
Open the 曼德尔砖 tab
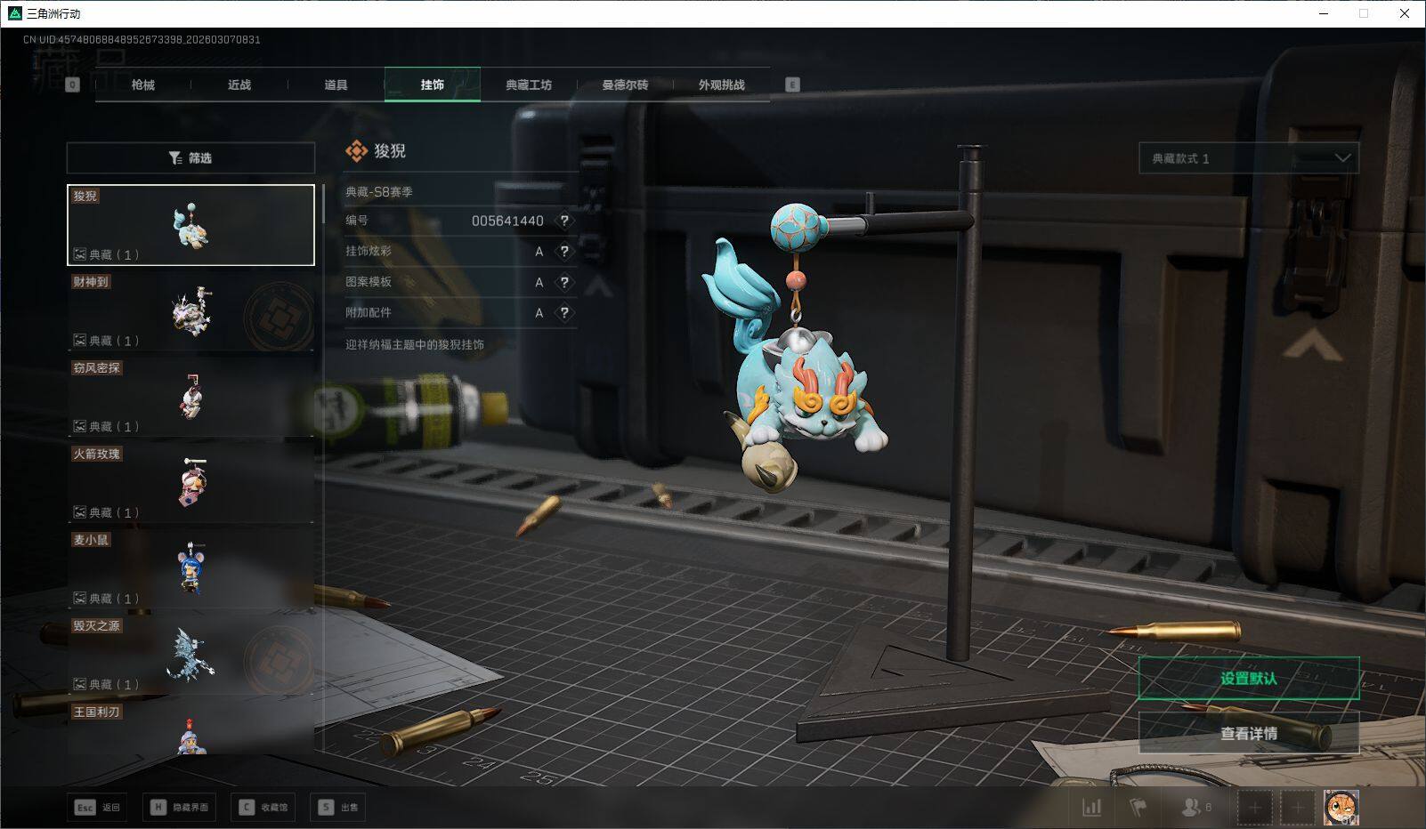(x=625, y=85)
